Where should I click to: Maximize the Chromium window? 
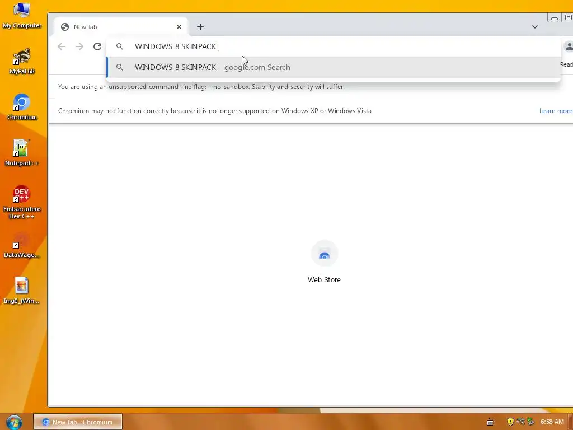coord(567,17)
